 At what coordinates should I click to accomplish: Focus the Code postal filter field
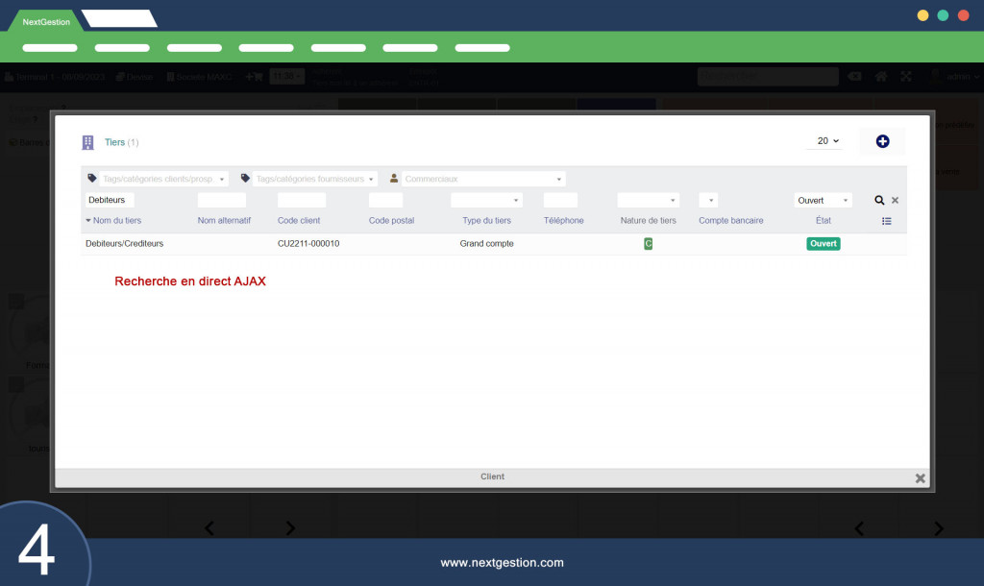[x=385, y=200]
